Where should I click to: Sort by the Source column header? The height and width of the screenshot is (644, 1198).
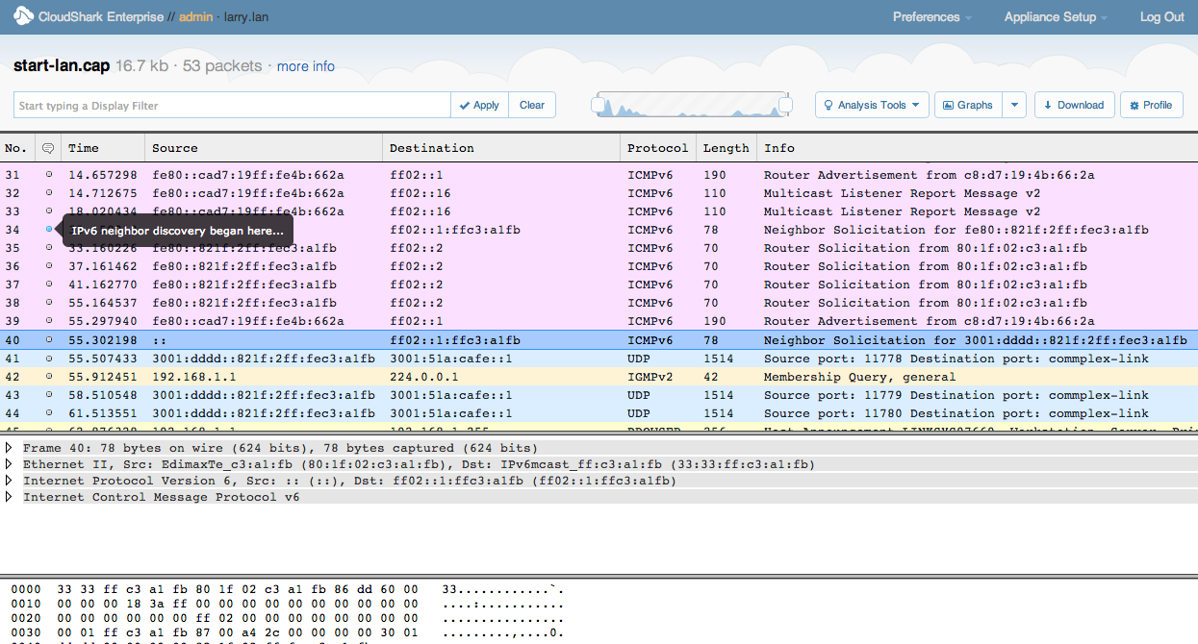(x=264, y=148)
